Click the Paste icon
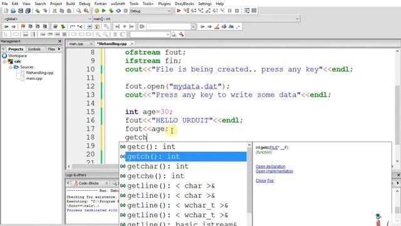401x226 pixels. [69, 11]
